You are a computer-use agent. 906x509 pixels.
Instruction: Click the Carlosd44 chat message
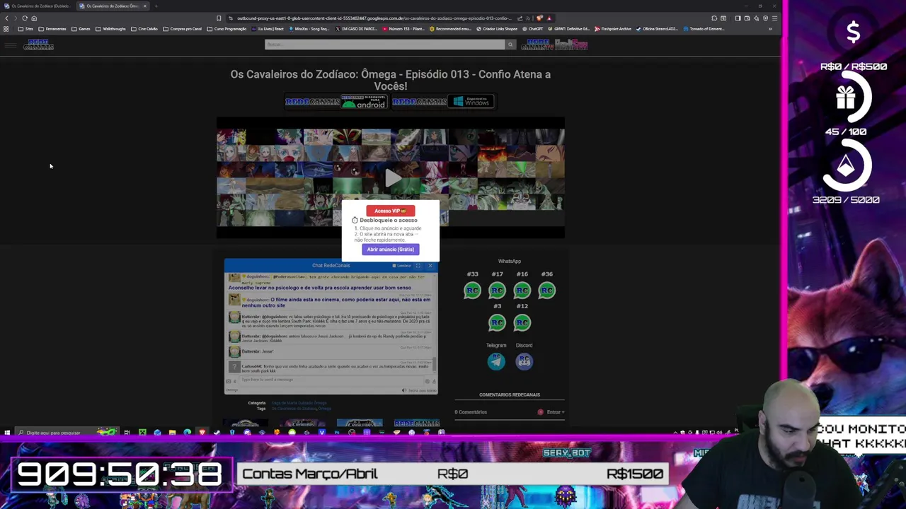pos(329,368)
